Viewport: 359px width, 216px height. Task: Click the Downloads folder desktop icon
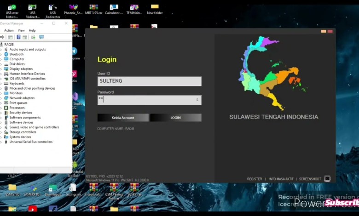pyautogui.click(x=52, y=189)
